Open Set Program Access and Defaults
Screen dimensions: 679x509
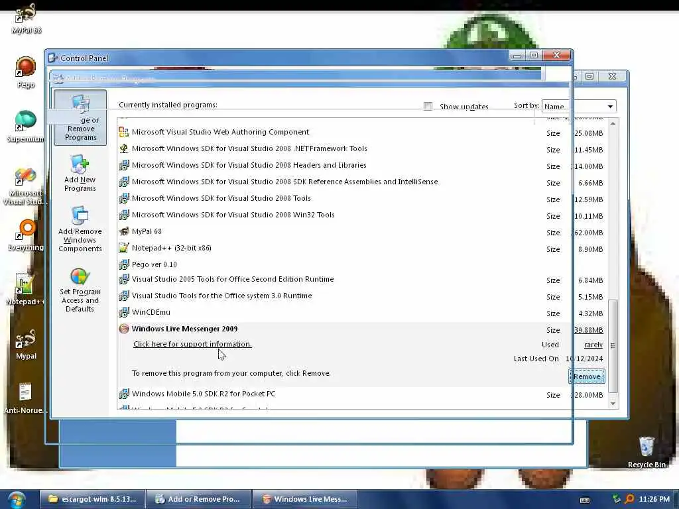coord(80,289)
